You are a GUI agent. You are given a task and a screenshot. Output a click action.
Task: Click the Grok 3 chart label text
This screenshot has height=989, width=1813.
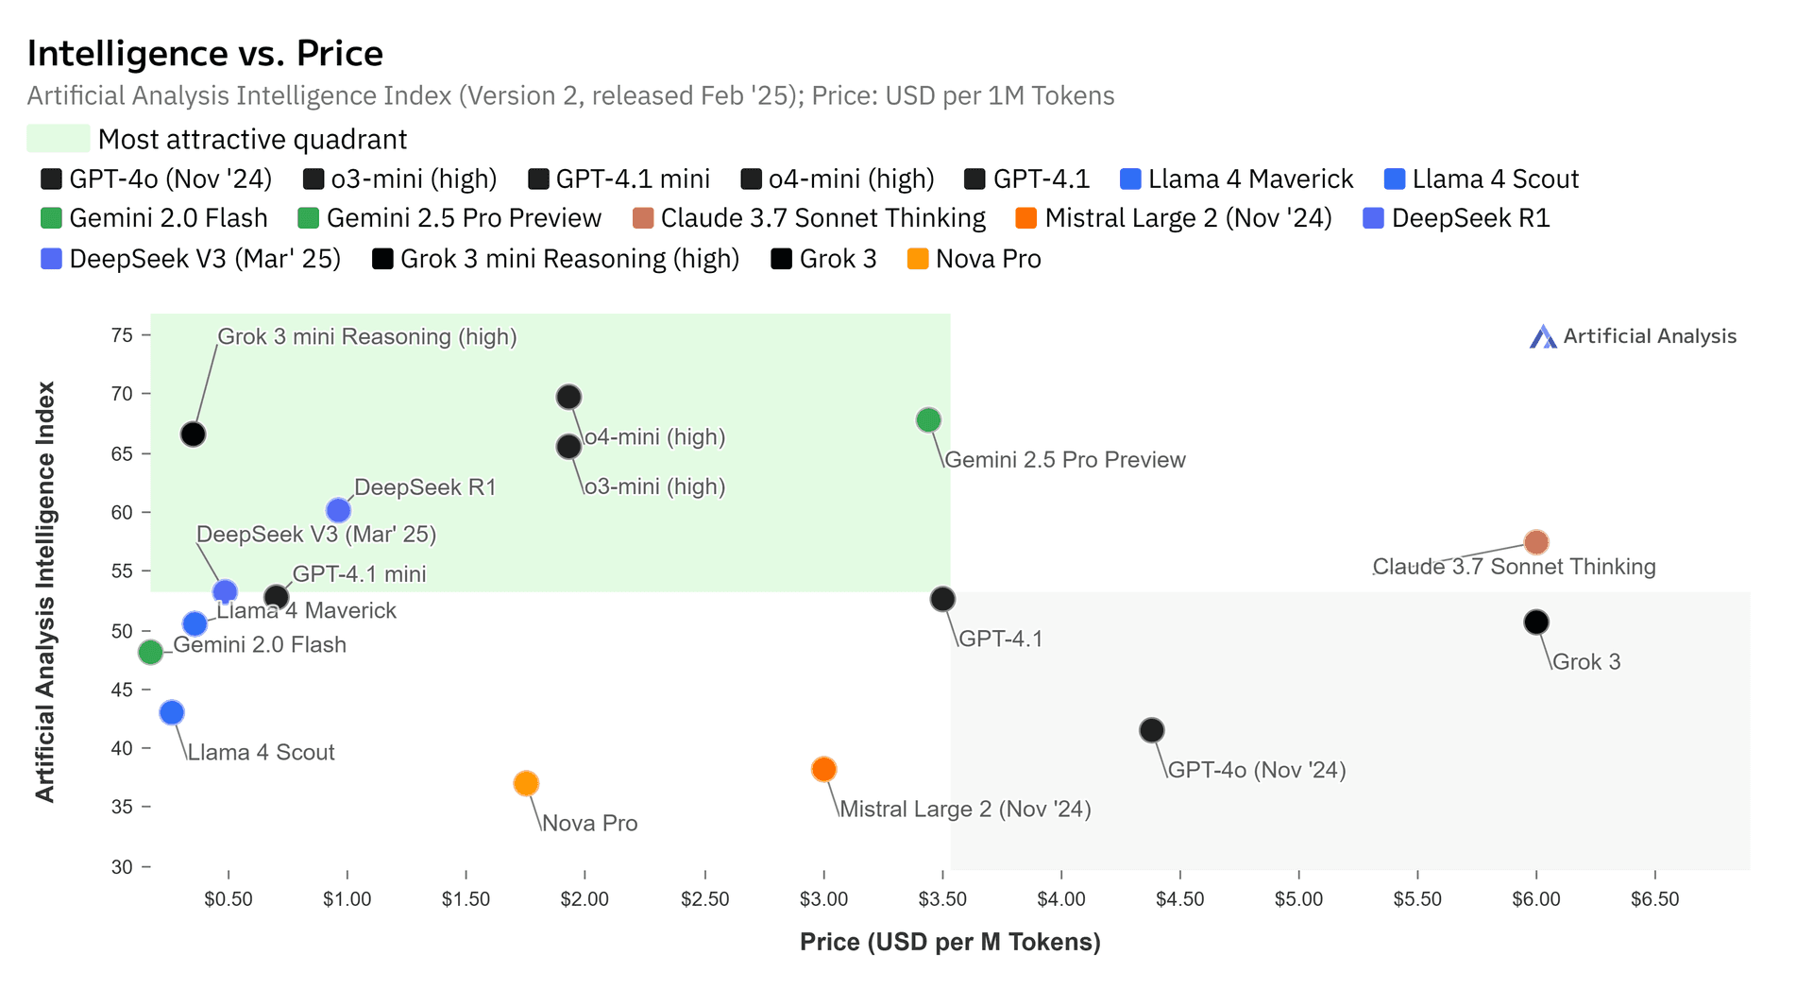[x=1585, y=662]
